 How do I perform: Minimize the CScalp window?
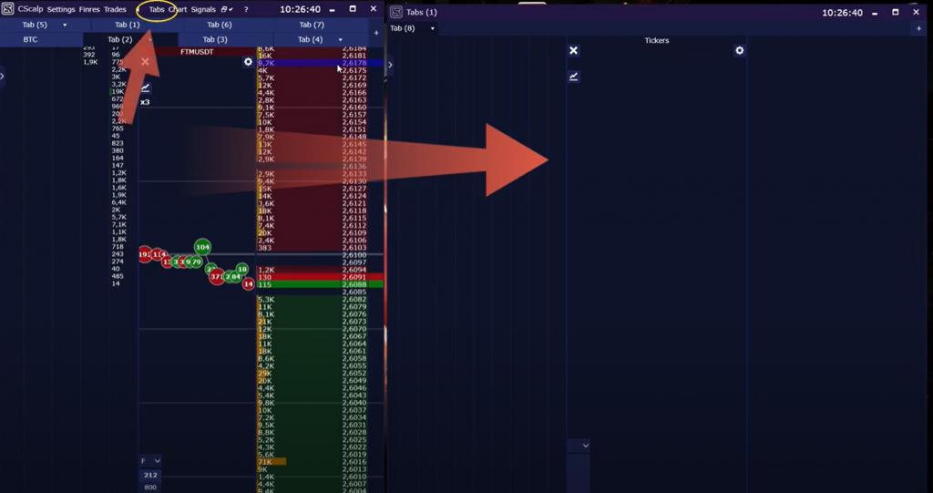click(x=332, y=9)
